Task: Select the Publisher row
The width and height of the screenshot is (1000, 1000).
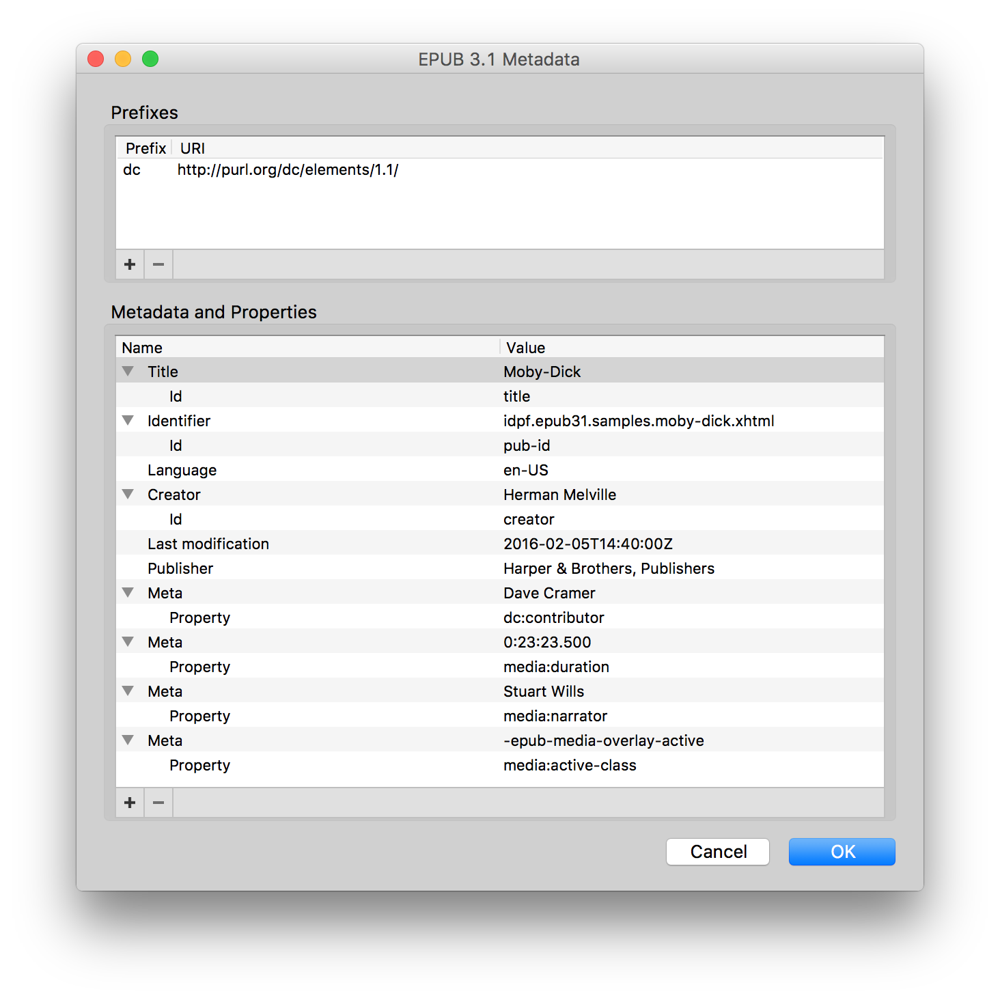Action: [500, 568]
